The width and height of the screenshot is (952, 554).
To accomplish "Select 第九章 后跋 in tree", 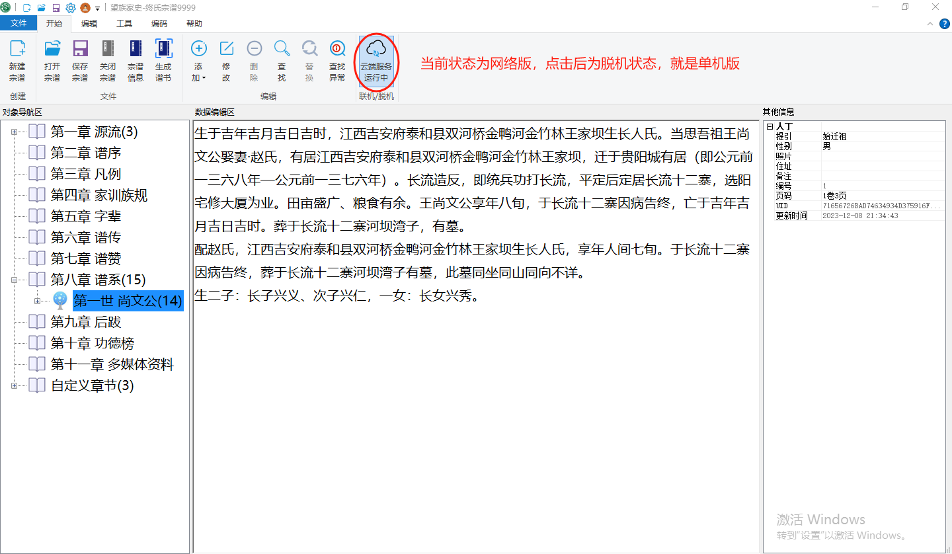I will [x=86, y=323].
